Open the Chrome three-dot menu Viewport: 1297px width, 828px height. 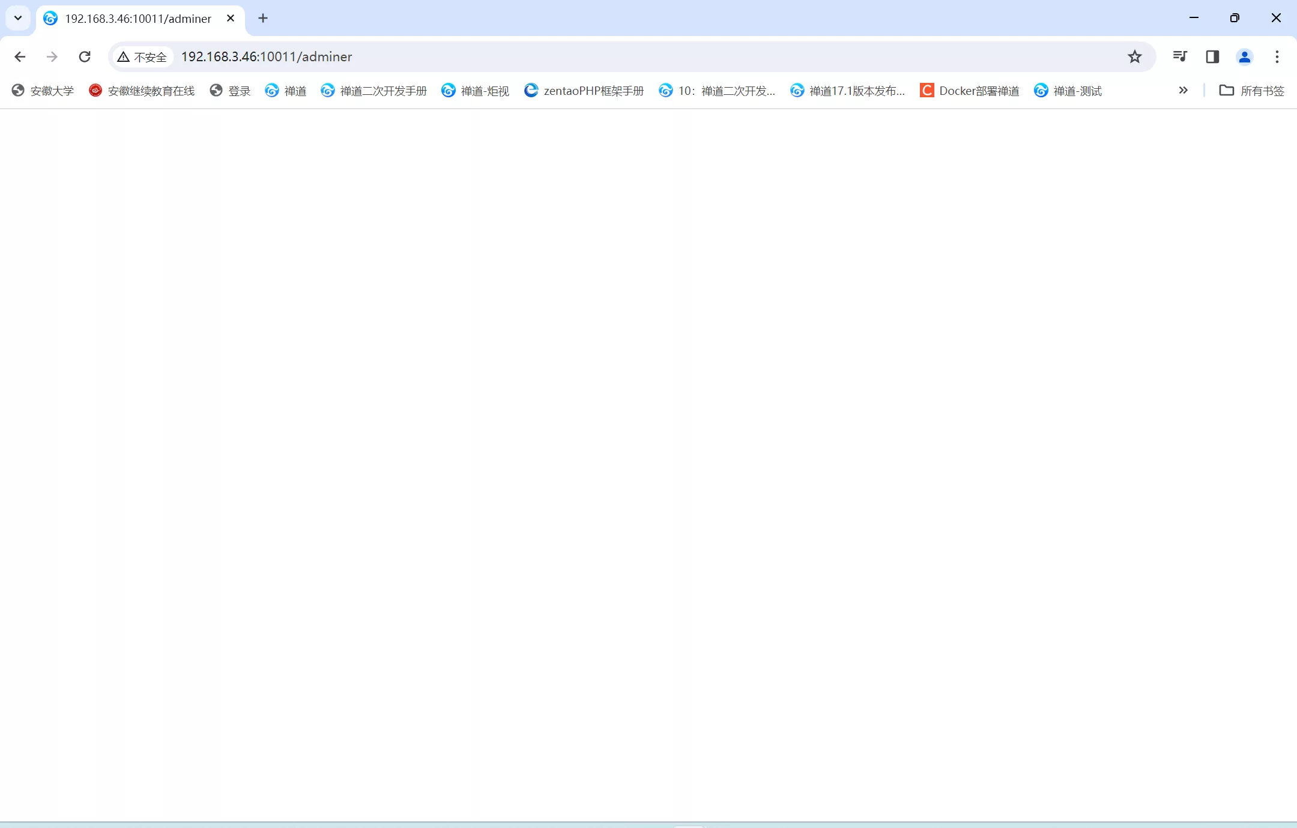point(1277,56)
